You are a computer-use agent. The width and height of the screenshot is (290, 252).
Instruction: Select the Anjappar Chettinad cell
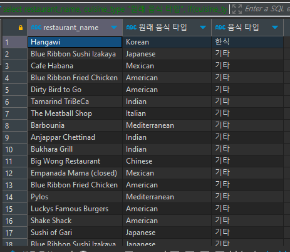pos(75,137)
